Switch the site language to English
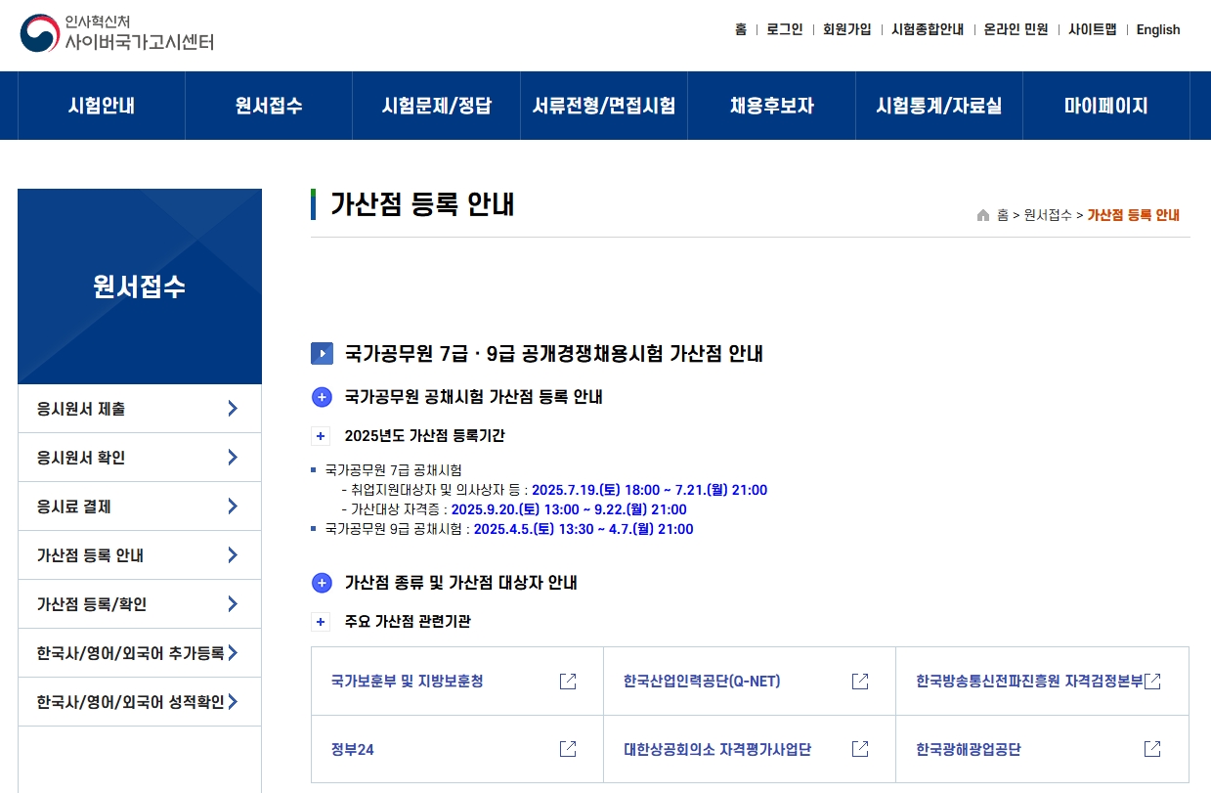The image size is (1211, 793). (1157, 29)
